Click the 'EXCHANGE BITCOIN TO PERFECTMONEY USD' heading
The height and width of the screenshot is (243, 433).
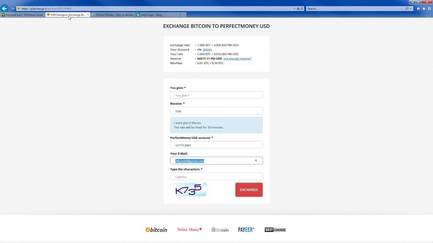[x=216, y=26]
